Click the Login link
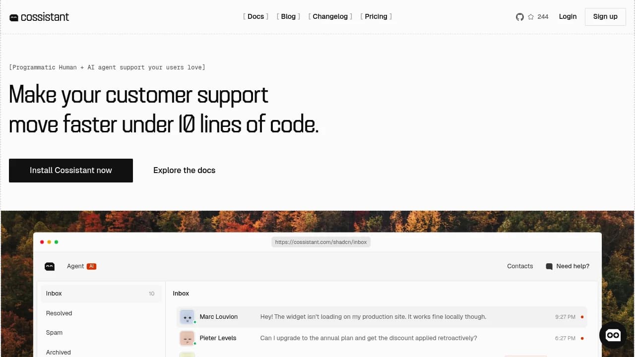The image size is (635, 357). pyautogui.click(x=568, y=16)
